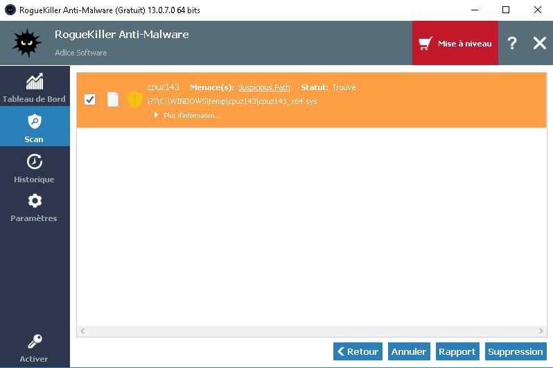Open the Tableau de Bord dashboard icon
Image resolution: width=553 pixels, height=368 pixels.
pyautogui.click(x=35, y=82)
